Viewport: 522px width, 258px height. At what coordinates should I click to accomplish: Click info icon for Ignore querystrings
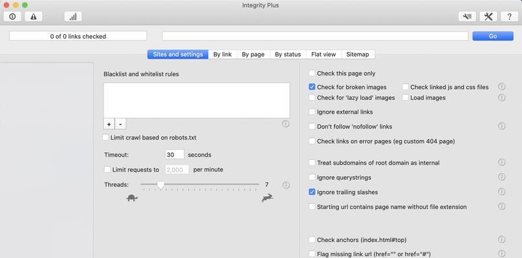[x=502, y=177]
